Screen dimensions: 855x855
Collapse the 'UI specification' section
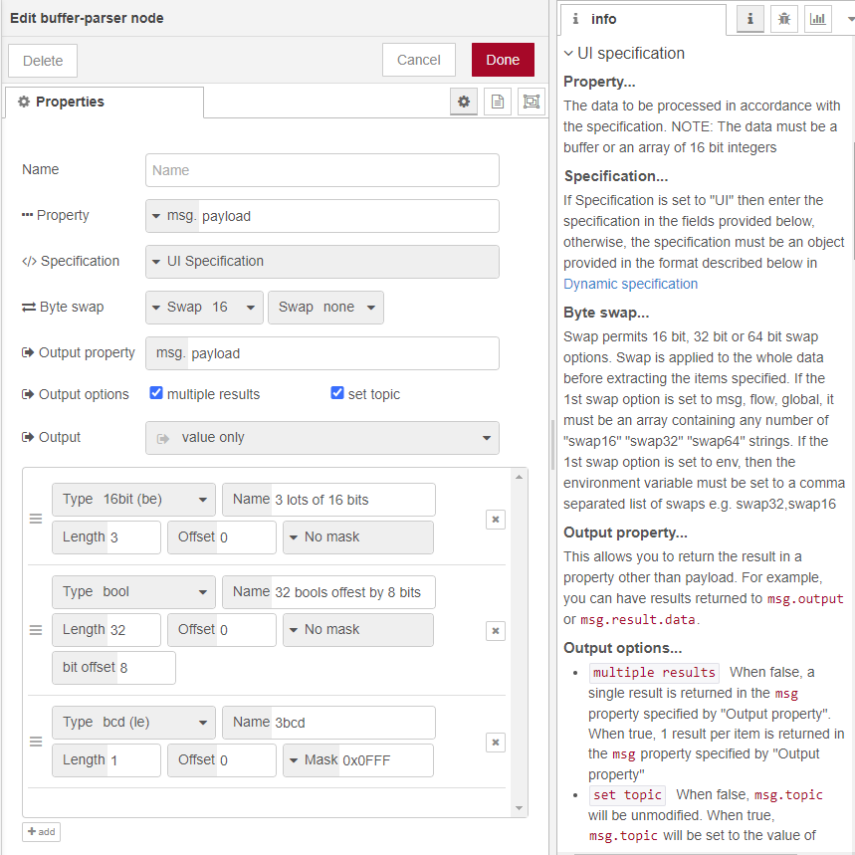(x=568, y=54)
